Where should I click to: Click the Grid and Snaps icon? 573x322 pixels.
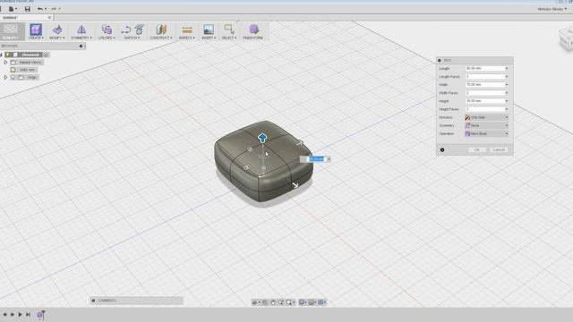pos(312,302)
